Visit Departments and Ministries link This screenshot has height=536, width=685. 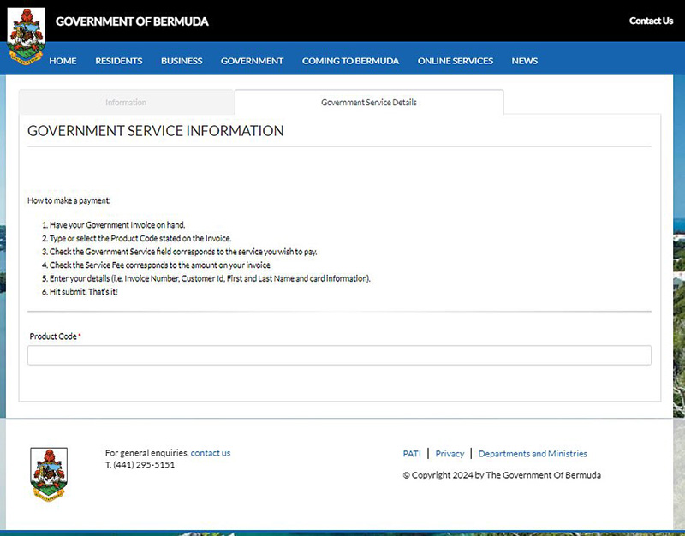(533, 454)
